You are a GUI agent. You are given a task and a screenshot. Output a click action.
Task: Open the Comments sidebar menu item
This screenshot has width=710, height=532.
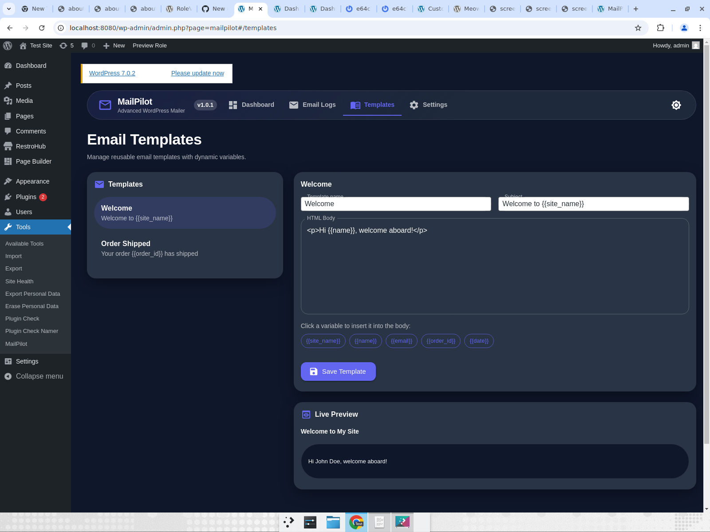coord(35,131)
